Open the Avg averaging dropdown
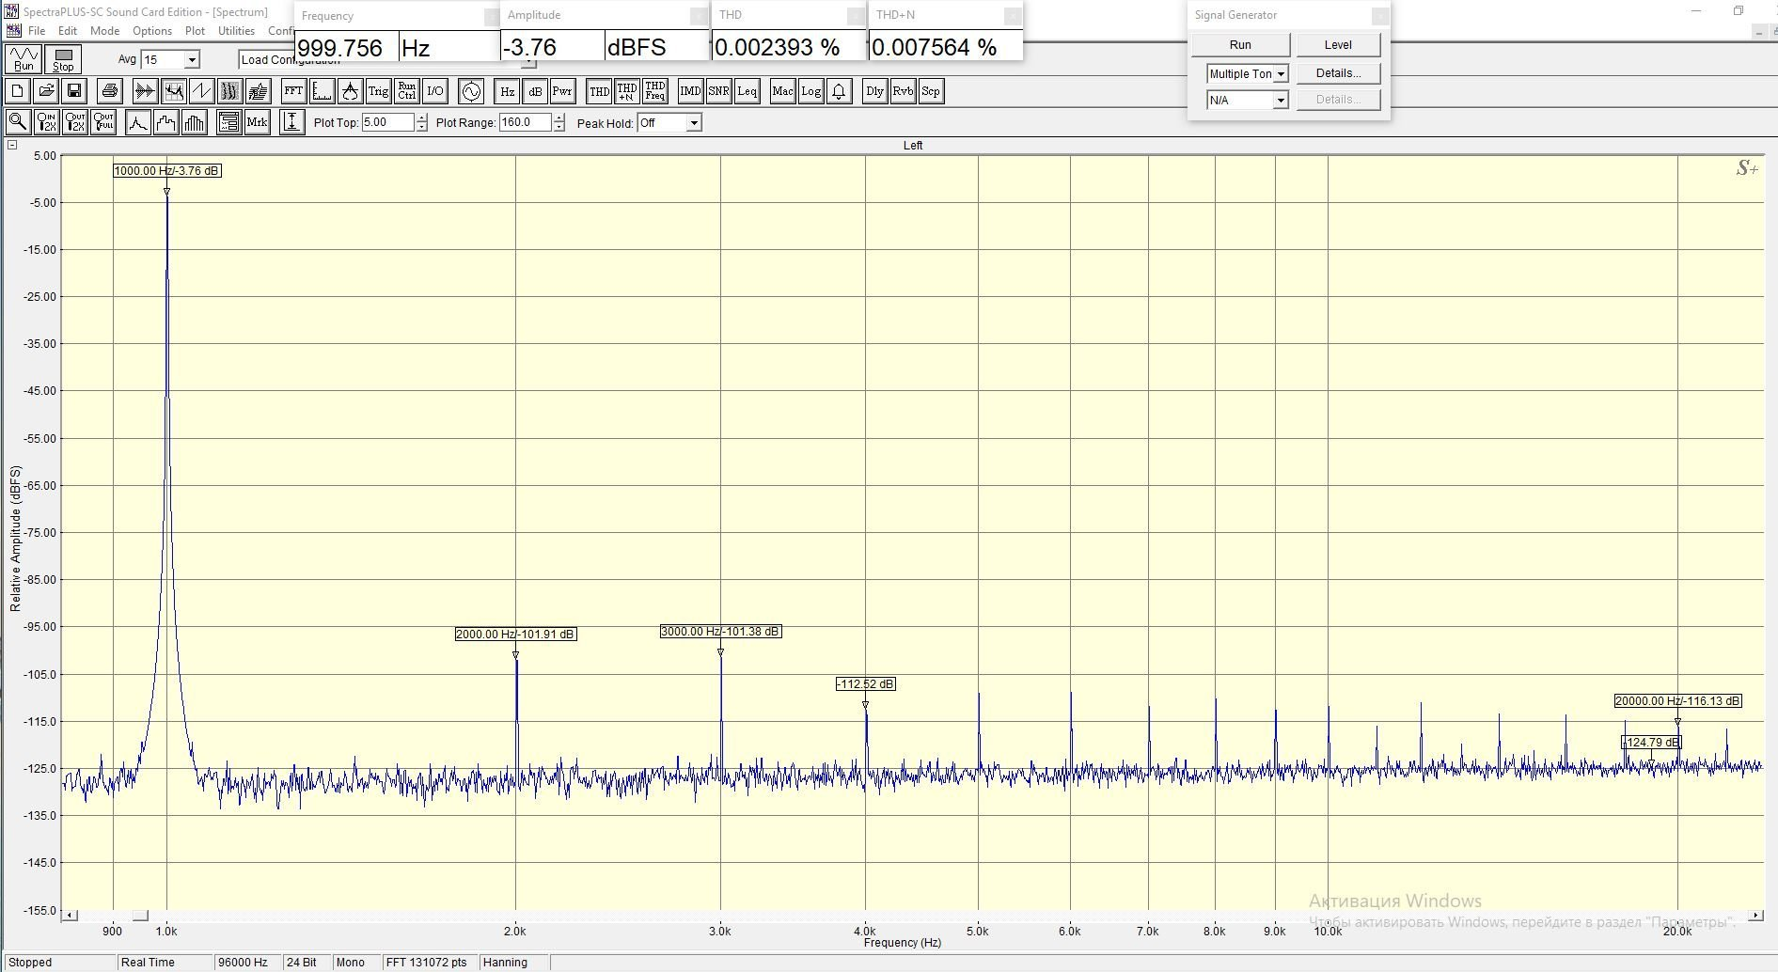 [x=192, y=60]
